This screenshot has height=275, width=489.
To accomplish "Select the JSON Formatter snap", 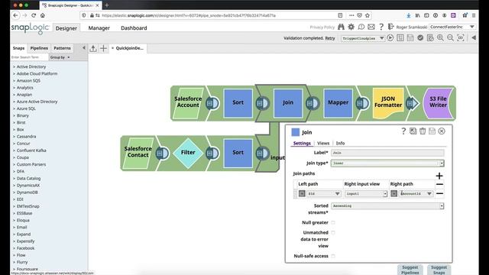I will (388, 103).
